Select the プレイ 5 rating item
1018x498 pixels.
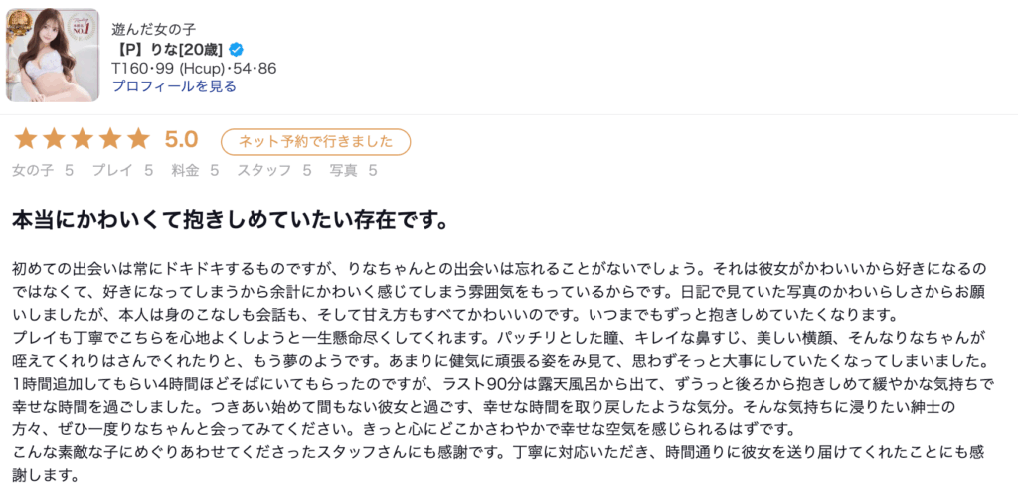tap(122, 170)
